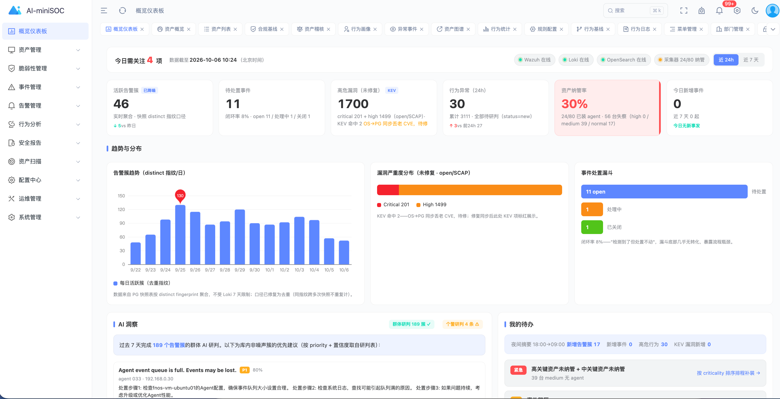Select the 近 24h time range
The width and height of the screenshot is (780, 399).
click(726, 60)
